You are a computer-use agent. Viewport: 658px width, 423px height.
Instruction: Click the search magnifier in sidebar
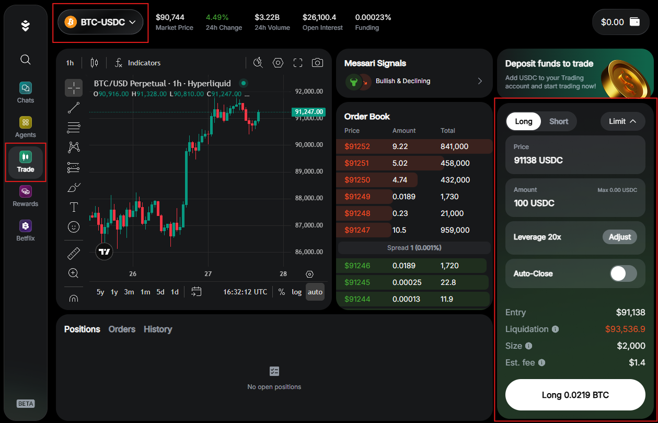pos(25,60)
